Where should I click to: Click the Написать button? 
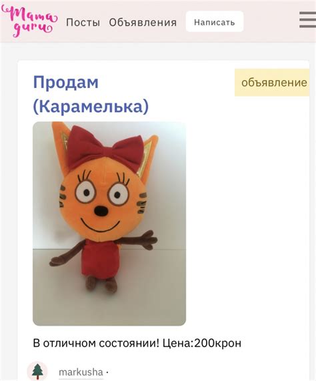(215, 21)
